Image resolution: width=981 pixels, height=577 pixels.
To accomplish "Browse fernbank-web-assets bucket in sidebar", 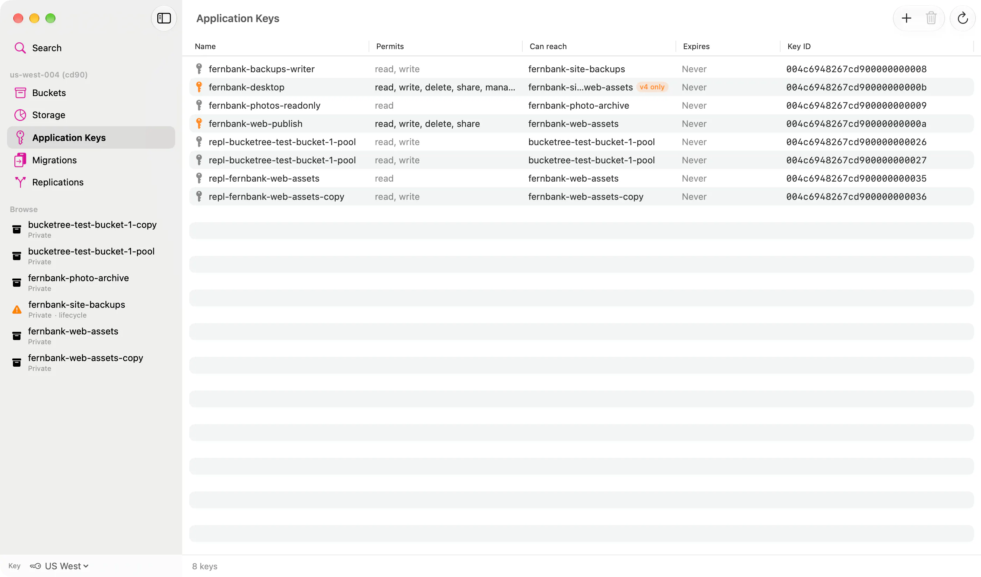I will pyautogui.click(x=91, y=336).
